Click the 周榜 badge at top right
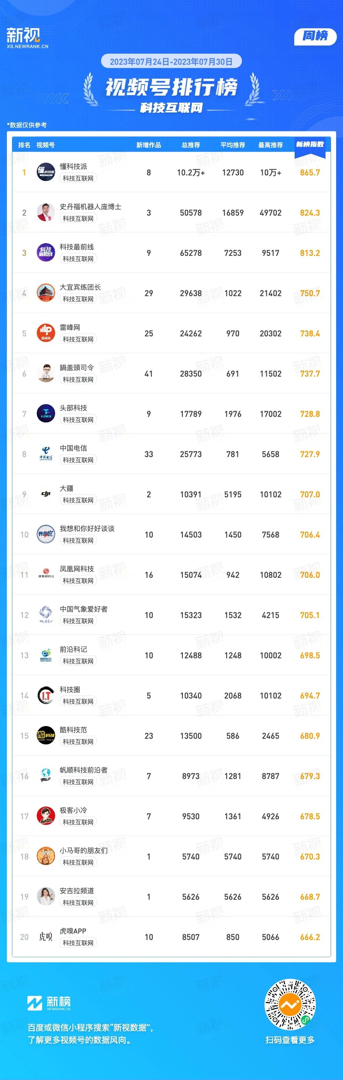 click(315, 36)
